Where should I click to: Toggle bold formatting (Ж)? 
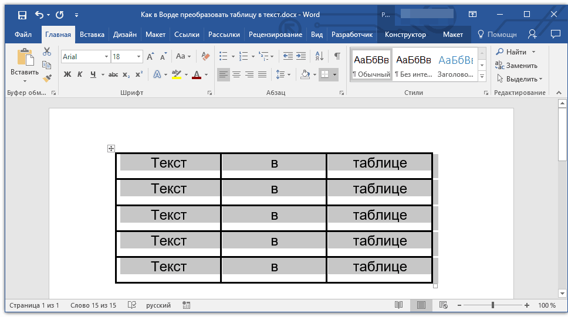[x=67, y=74]
